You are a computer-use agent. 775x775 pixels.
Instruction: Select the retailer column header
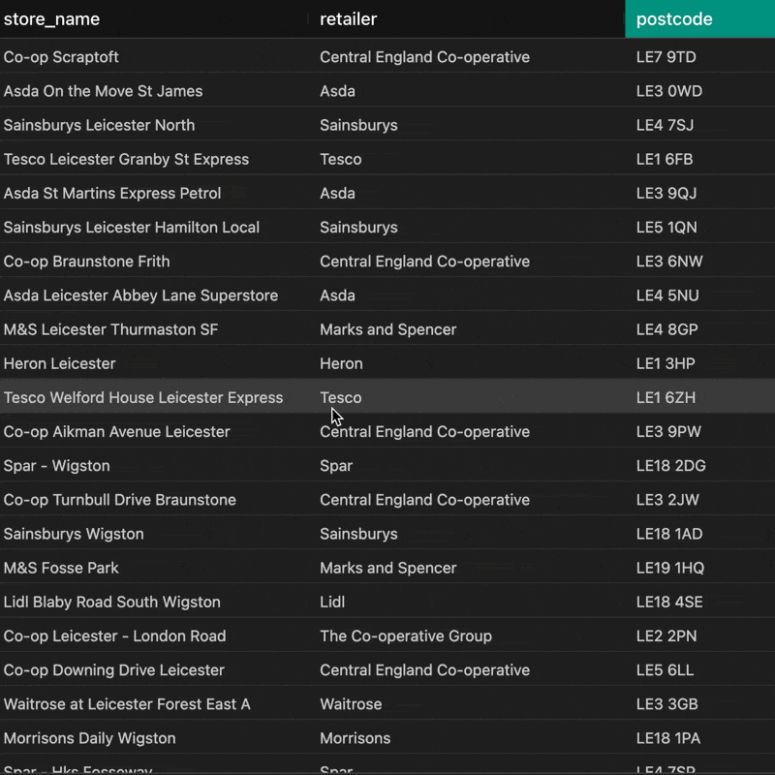tap(348, 19)
